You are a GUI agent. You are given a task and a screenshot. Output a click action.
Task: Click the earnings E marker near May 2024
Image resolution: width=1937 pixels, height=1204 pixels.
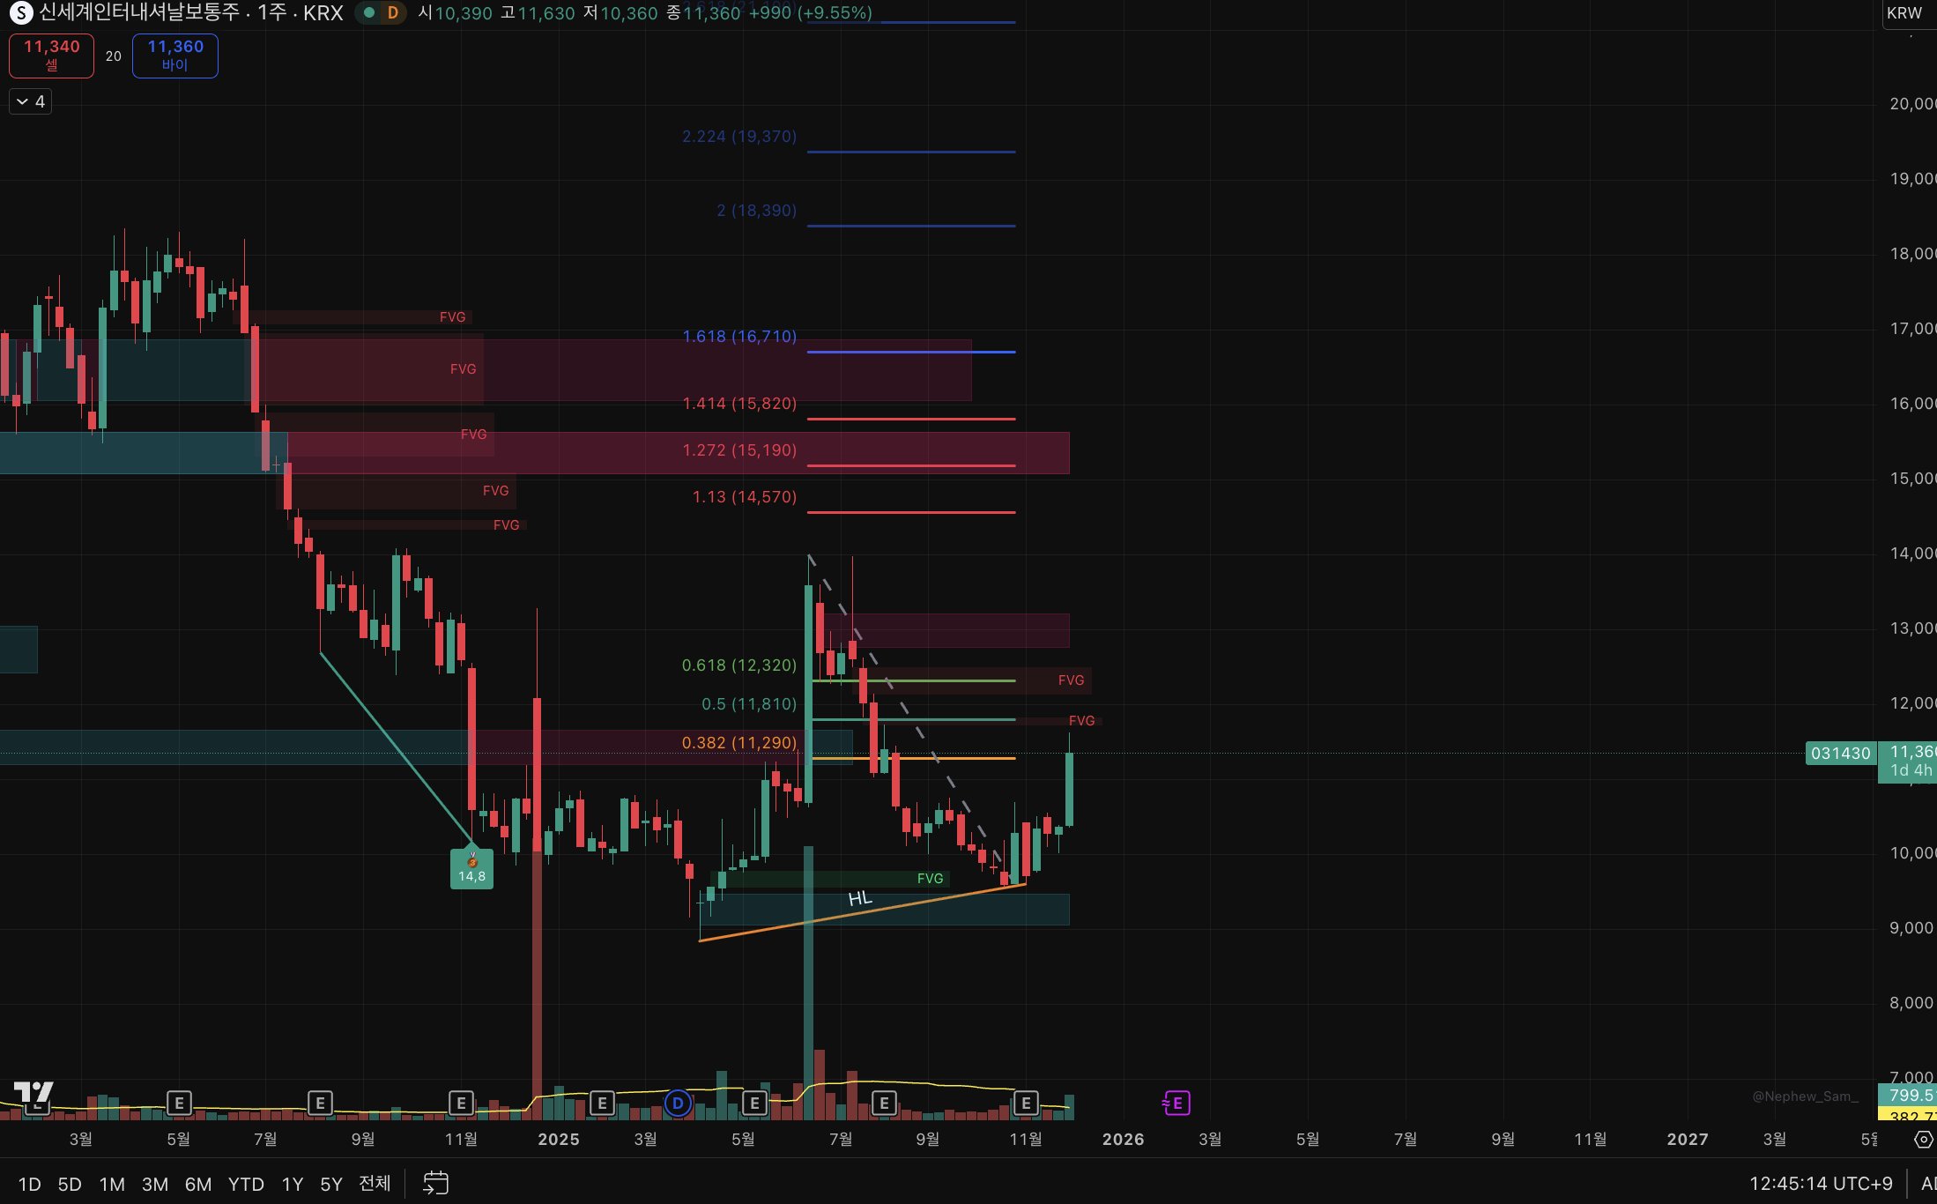click(x=179, y=1103)
